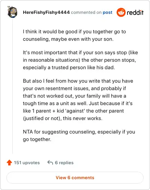
Task: Click the phrase "(justified or not)"
Action: [42, 118]
